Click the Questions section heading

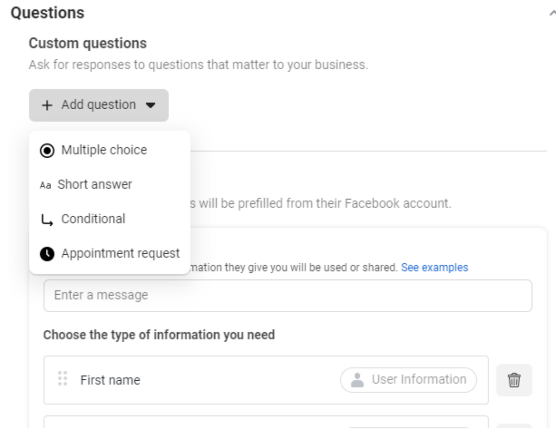coord(47,13)
